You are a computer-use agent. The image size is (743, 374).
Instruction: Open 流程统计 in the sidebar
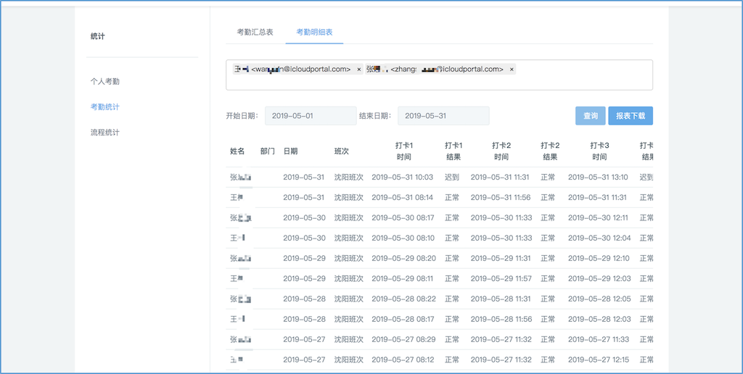[104, 133]
